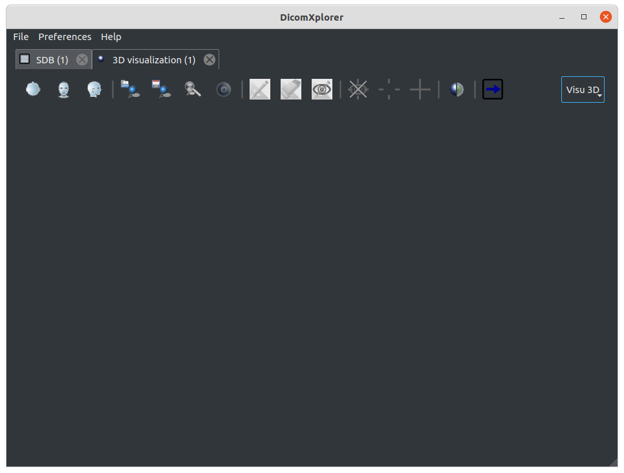This screenshot has height=473, width=624.
Task: Click the solid crosshair plus icon
Action: (420, 89)
